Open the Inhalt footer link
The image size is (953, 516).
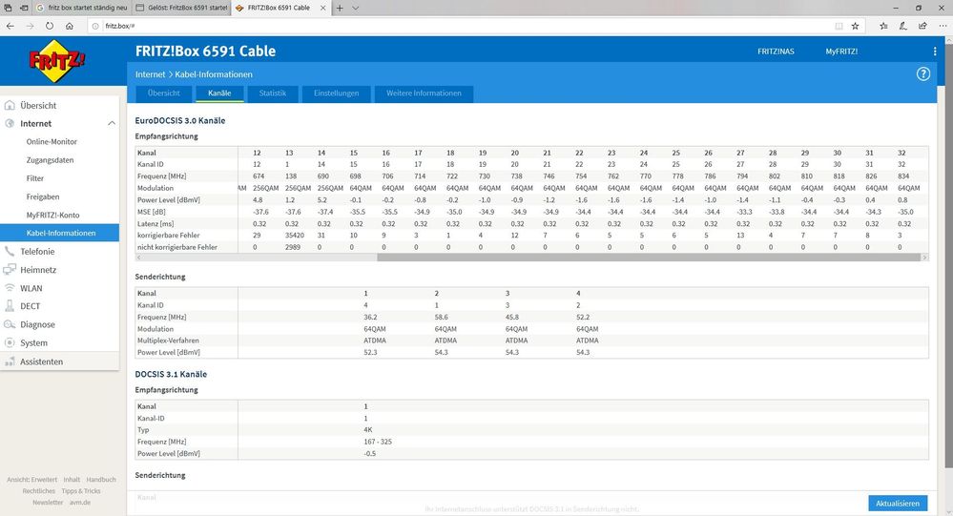pos(72,480)
